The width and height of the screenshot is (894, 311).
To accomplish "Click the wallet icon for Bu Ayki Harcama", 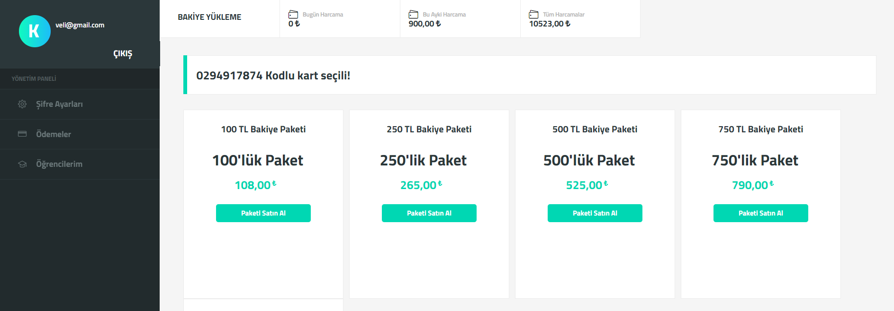I will coord(414,14).
